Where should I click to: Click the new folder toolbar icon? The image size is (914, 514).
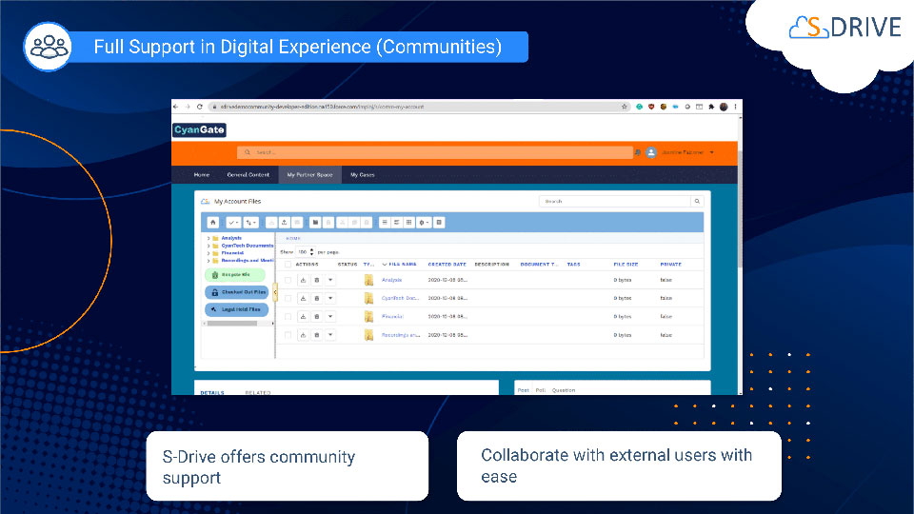315,222
